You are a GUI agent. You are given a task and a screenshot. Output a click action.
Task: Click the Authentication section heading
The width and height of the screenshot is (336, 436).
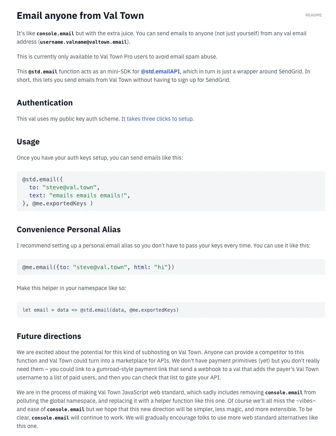tap(45, 103)
